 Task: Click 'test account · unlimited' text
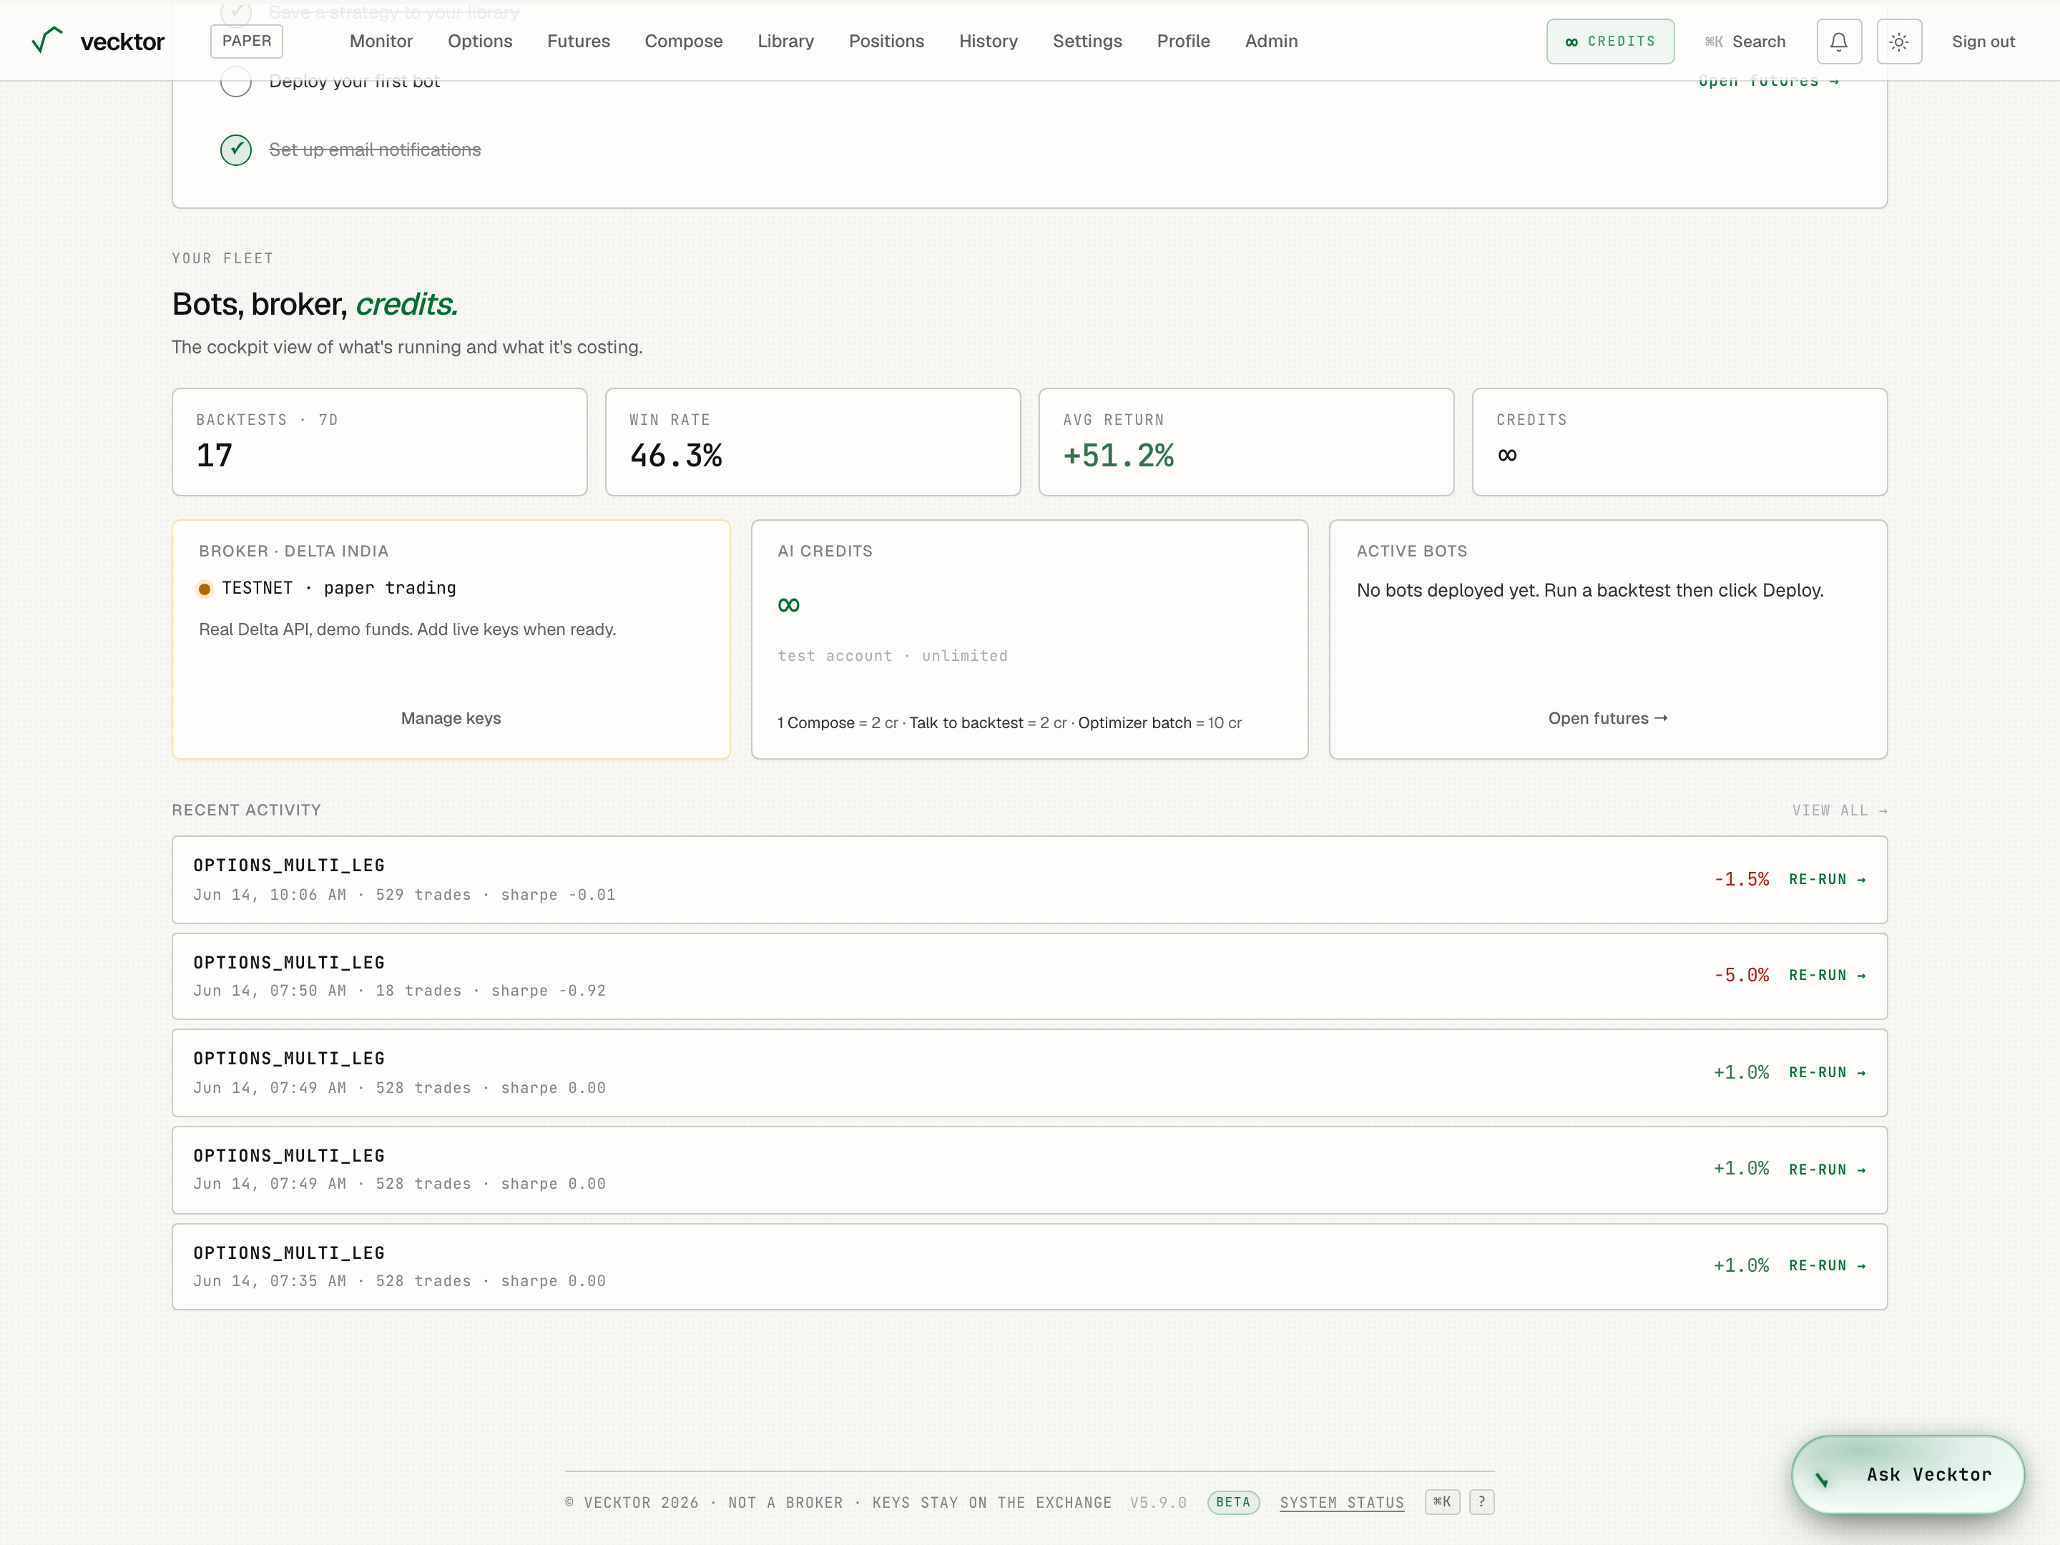[x=892, y=656]
